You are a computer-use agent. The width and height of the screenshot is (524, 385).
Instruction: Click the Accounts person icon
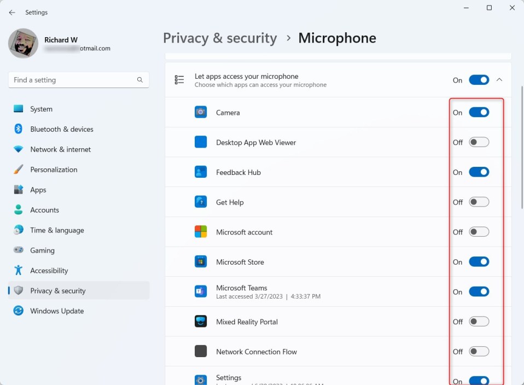pyautogui.click(x=19, y=209)
